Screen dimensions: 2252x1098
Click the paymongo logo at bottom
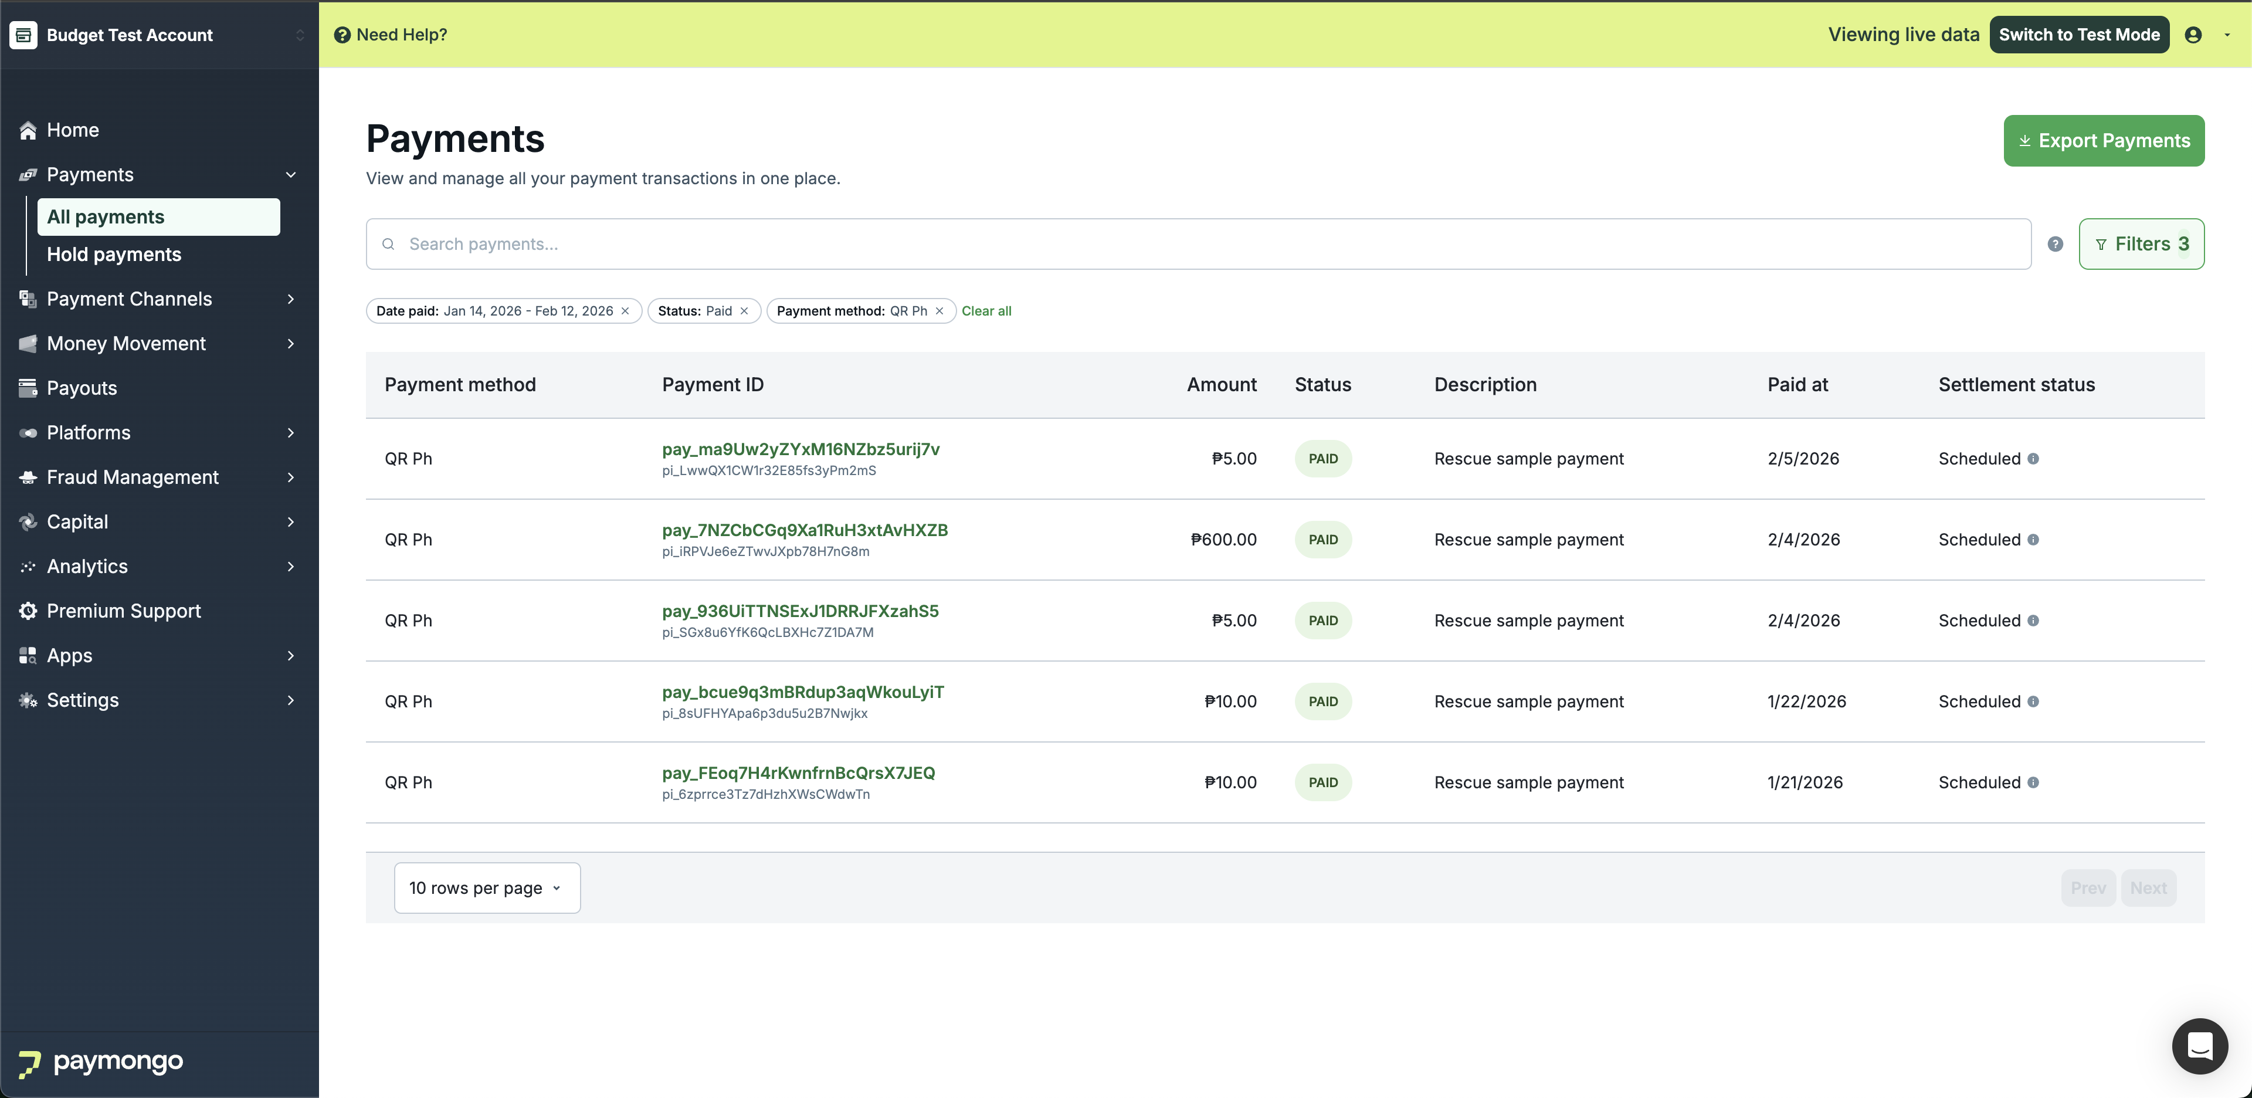coord(100,1062)
